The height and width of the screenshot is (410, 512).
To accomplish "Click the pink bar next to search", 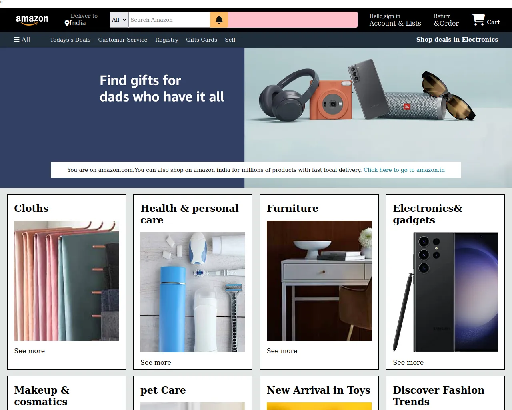I will point(293,20).
